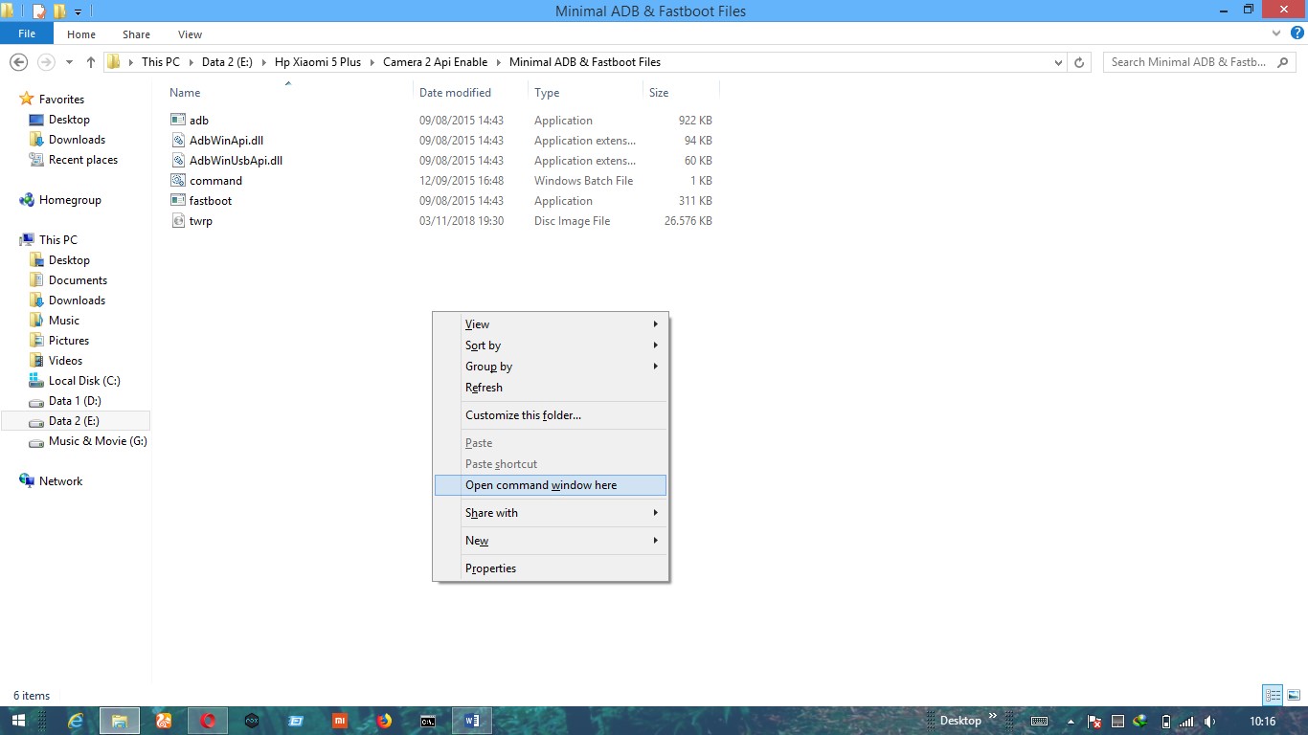Expand the View submenu arrow
This screenshot has height=735, width=1308.
(655, 324)
